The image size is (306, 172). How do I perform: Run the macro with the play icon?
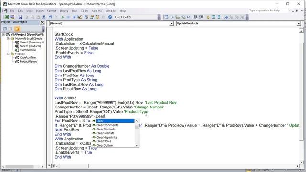tap(63, 17)
